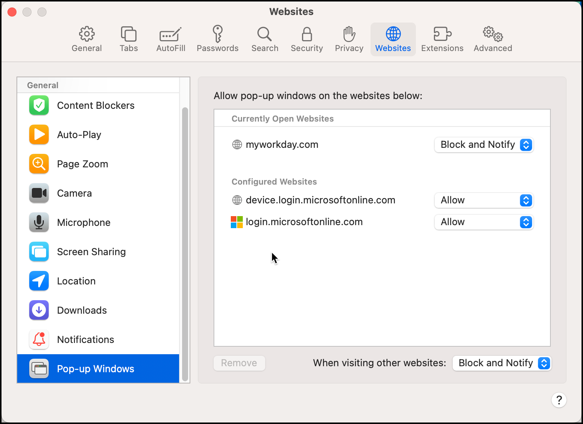Open the device.login.microsoftonline.com Allow dropdown
This screenshot has width=583, height=424.
pyautogui.click(x=484, y=200)
